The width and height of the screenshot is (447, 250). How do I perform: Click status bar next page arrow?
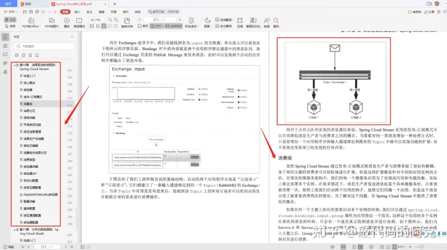point(66,247)
